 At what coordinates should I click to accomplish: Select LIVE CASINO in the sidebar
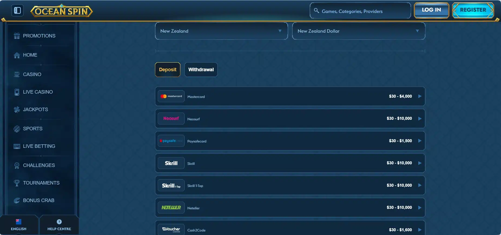pyautogui.click(x=38, y=92)
